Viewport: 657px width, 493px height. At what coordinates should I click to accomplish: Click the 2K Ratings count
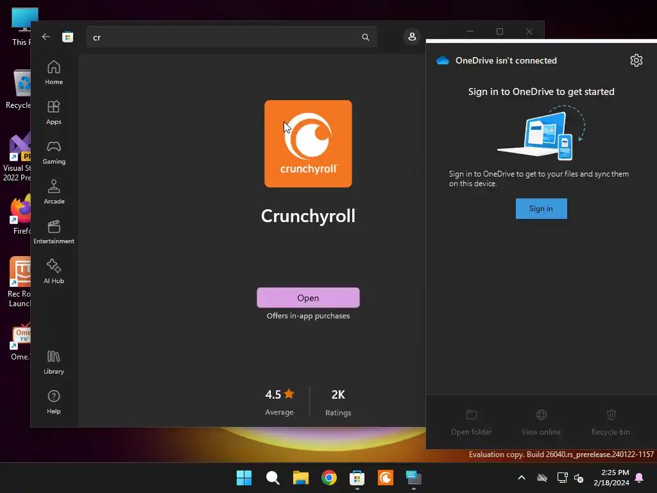[338, 402]
